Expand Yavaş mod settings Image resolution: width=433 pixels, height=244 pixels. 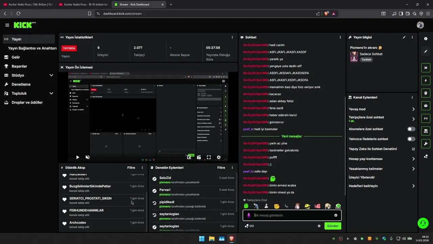[x=413, y=109]
